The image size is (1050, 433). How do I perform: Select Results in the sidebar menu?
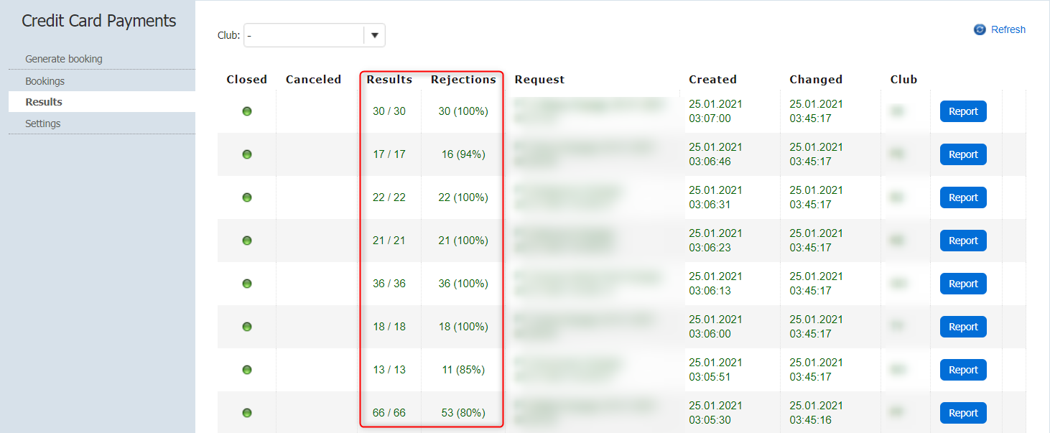point(44,102)
